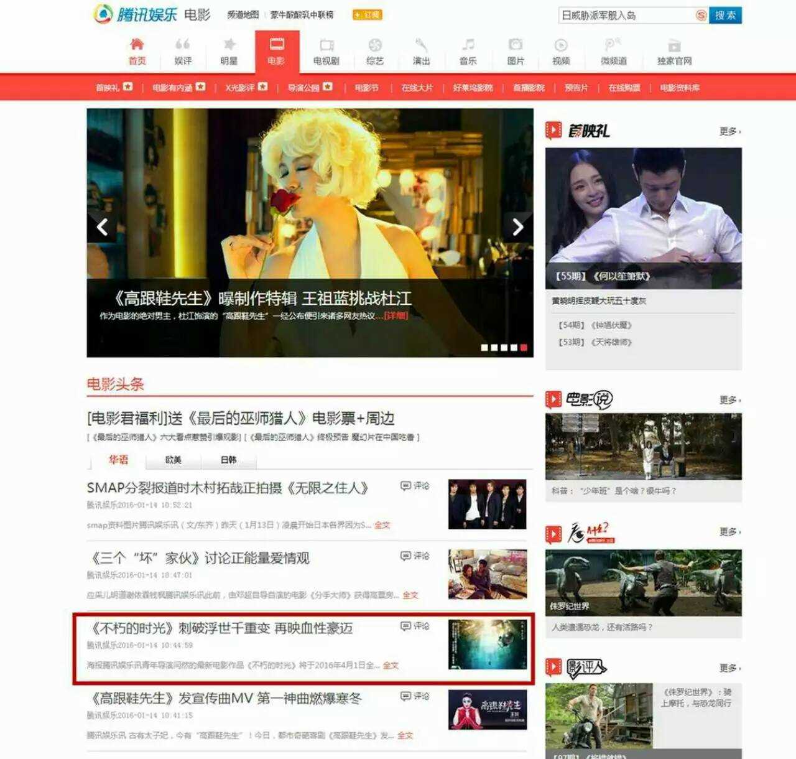Open the 《不朽的时光》 poster thumbnail
796x759 pixels.
[x=488, y=645]
